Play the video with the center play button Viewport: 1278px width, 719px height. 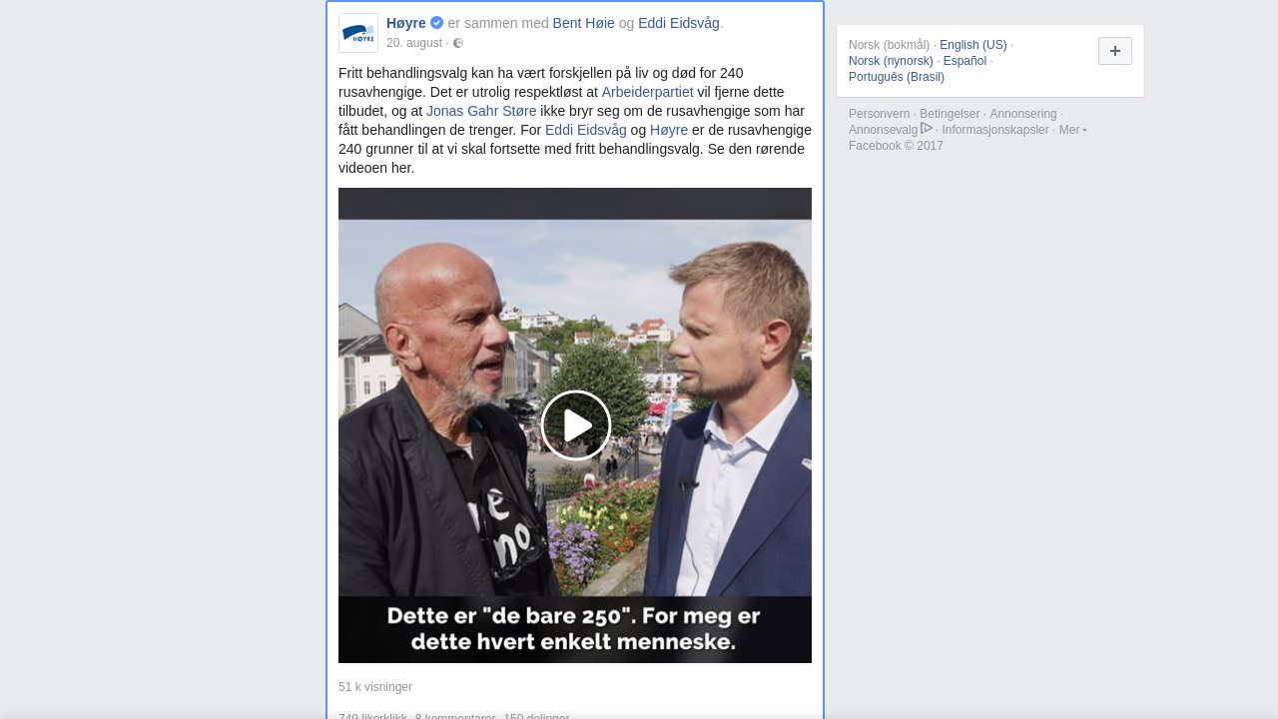pyautogui.click(x=576, y=425)
